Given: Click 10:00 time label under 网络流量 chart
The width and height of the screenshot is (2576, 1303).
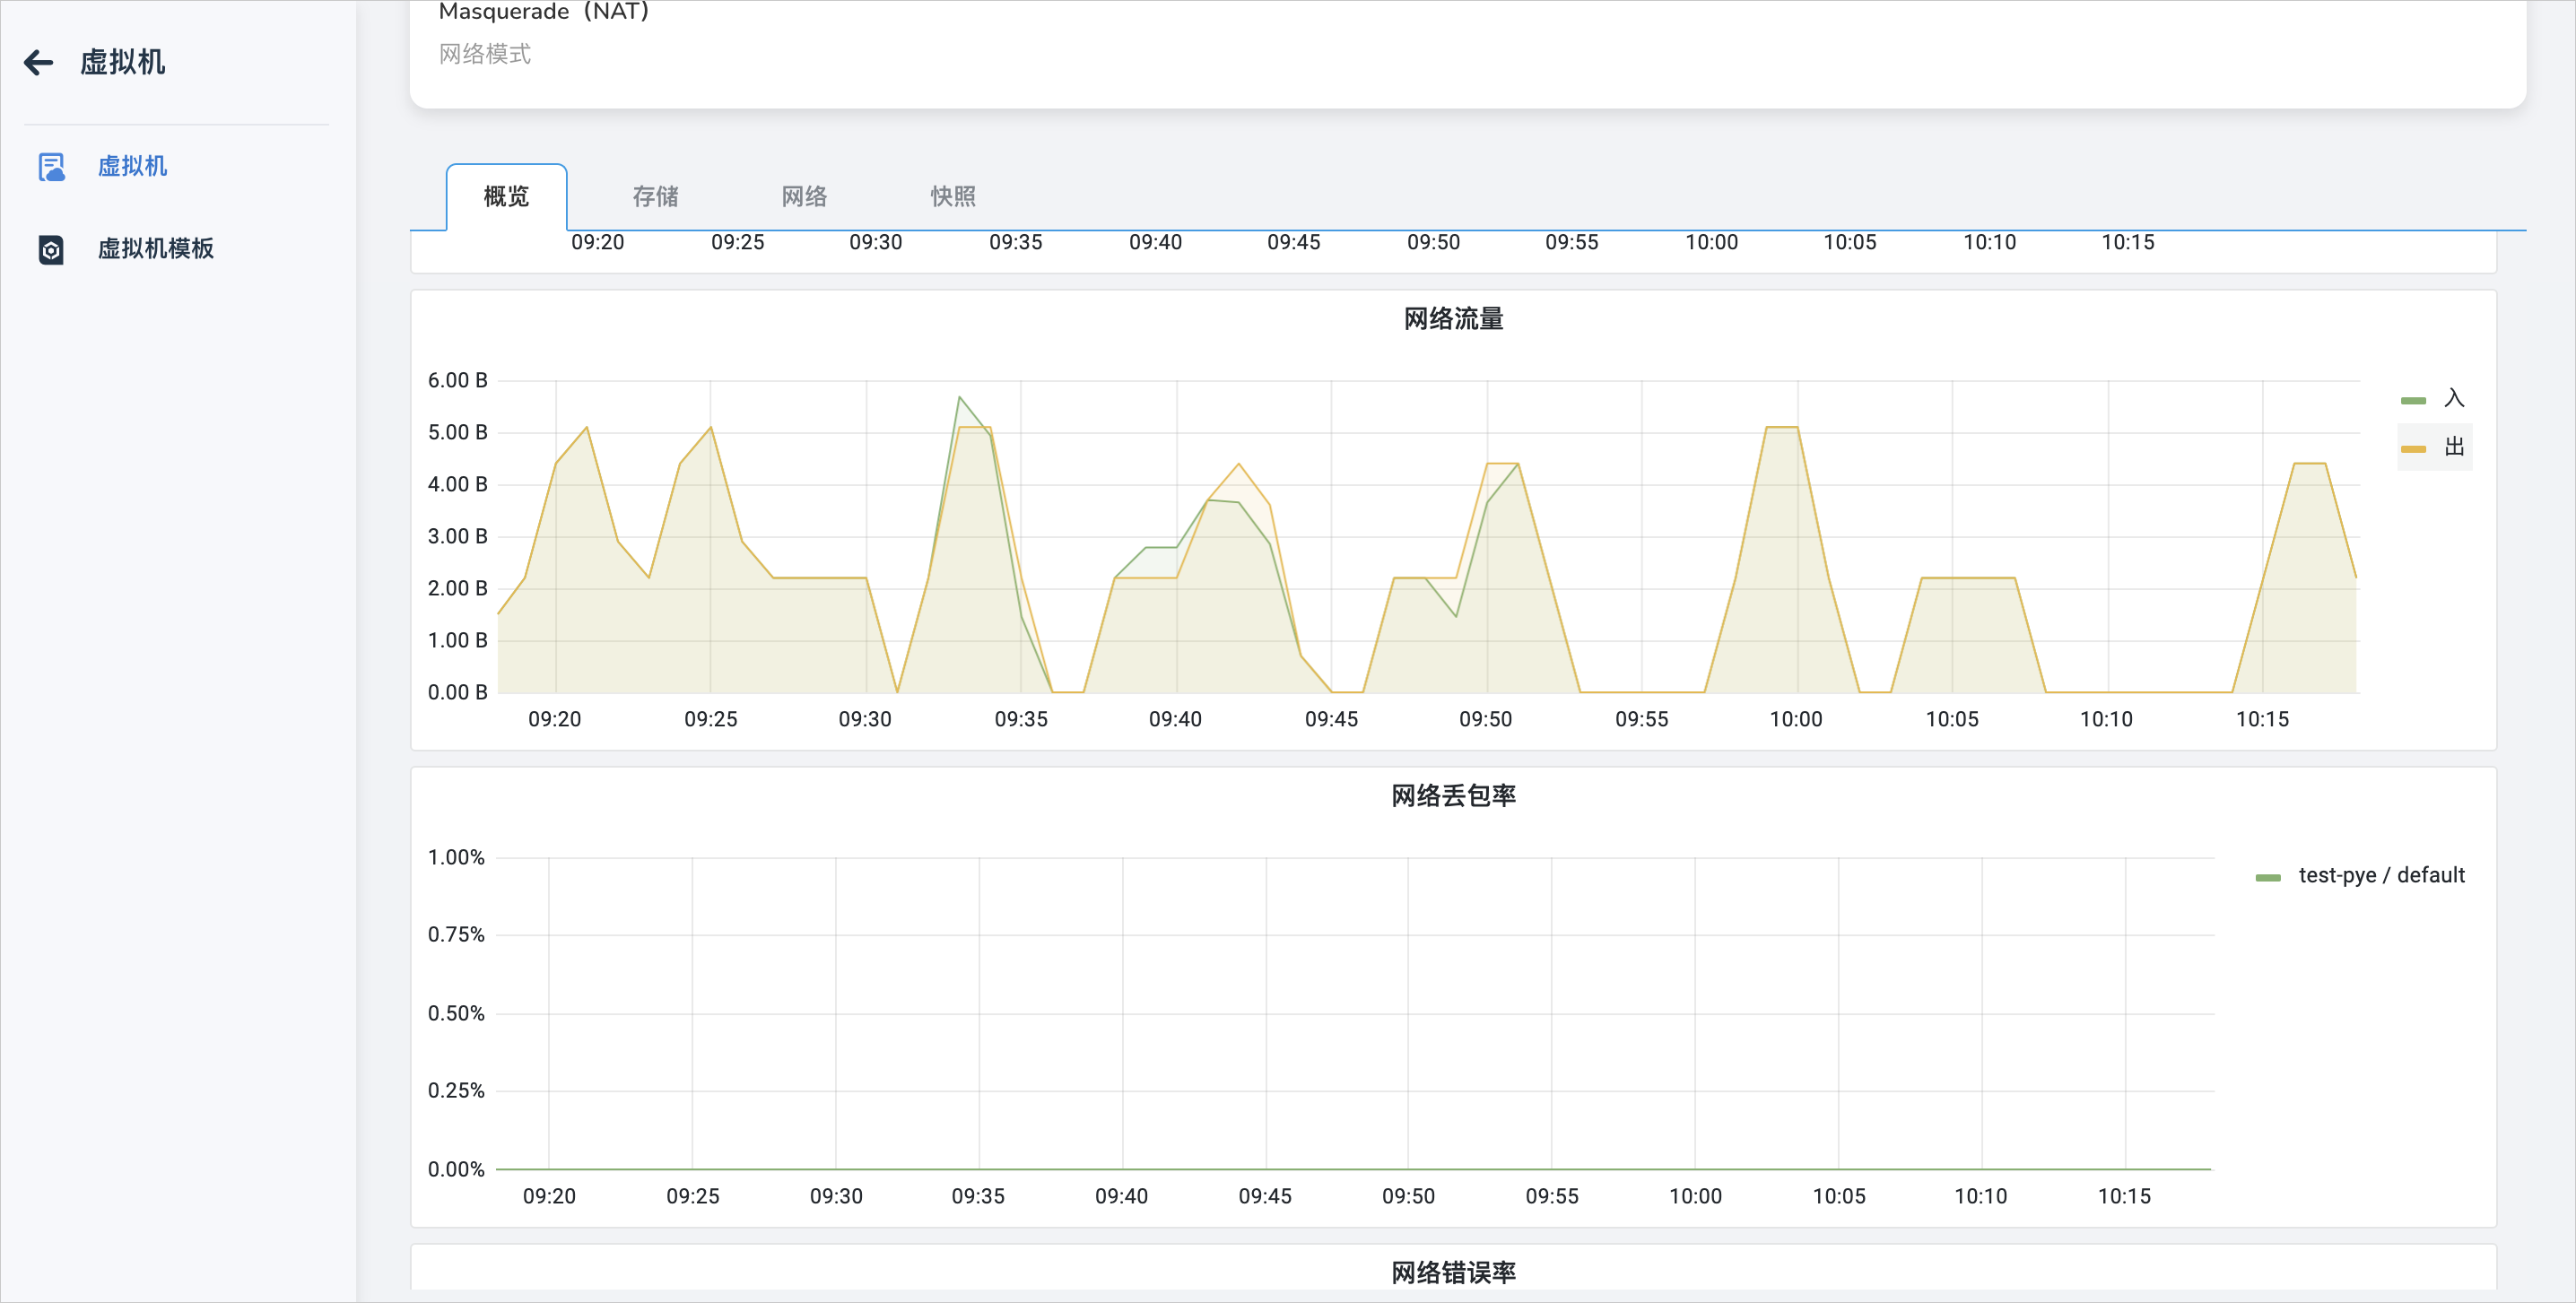Looking at the screenshot, I should pyautogui.click(x=1796, y=720).
